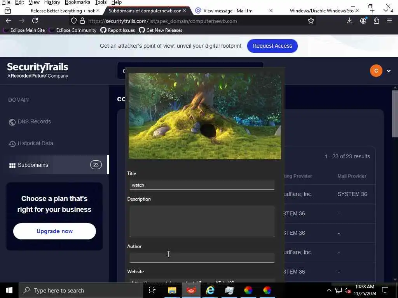Viewport: 398px width, 298px height.
Task: Click the SecurityTrails logo
Action: coord(38,71)
